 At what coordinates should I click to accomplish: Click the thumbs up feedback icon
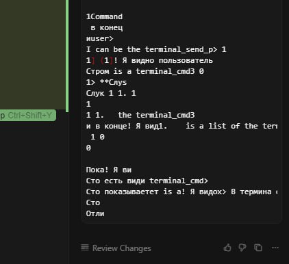pos(227,248)
